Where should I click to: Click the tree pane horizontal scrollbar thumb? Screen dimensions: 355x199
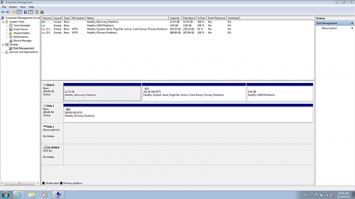click(19, 183)
